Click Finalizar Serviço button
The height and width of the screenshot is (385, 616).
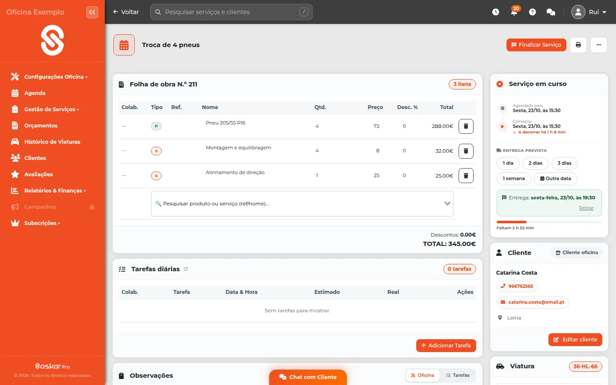[x=536, y=45]
